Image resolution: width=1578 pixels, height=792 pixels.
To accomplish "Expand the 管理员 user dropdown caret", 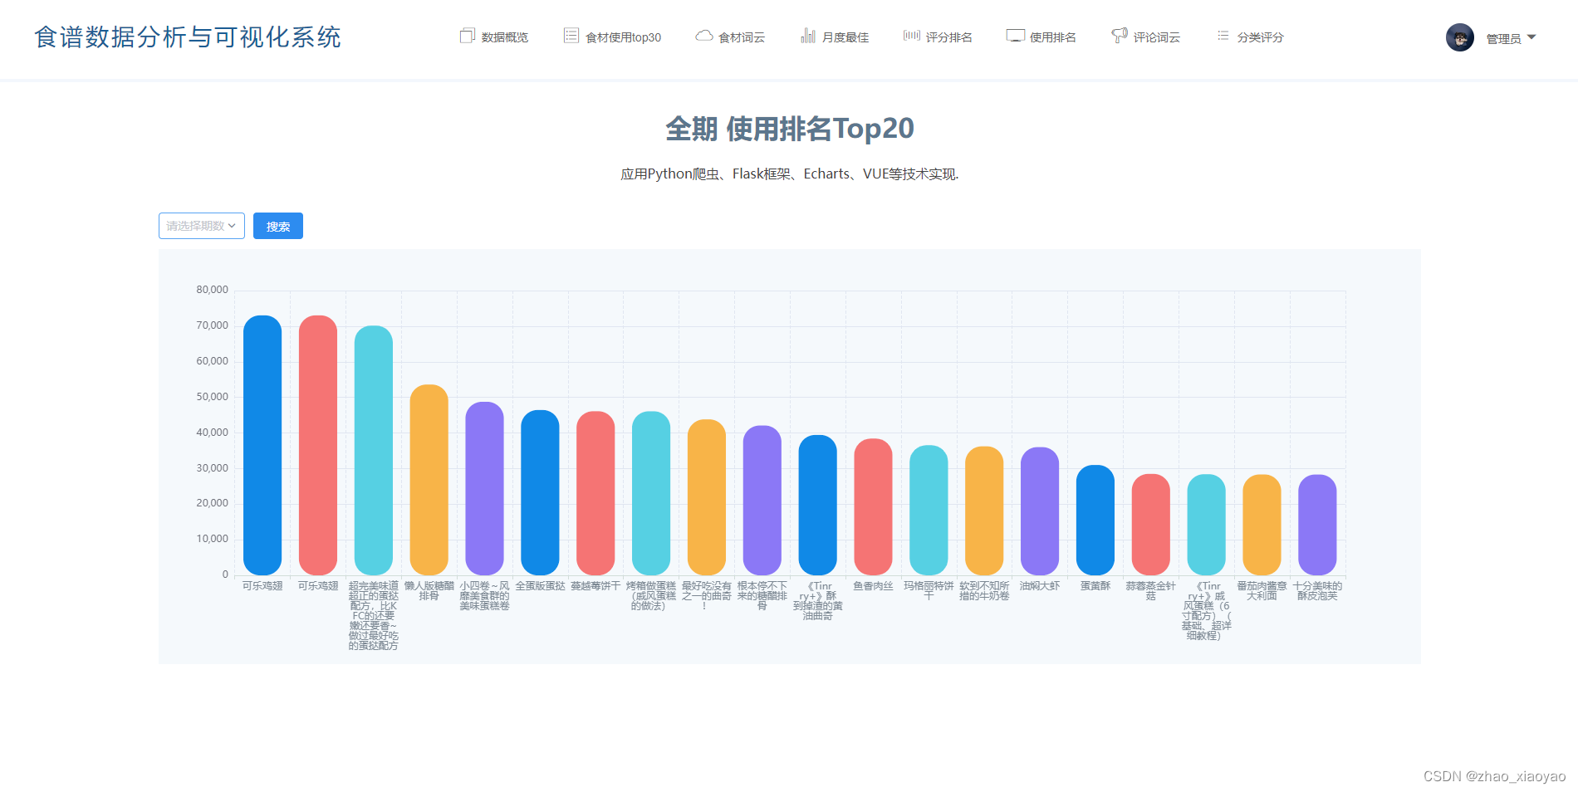I will point(1531,37).
